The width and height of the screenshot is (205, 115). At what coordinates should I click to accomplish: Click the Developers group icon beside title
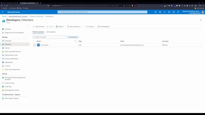(x=4, y=21)
